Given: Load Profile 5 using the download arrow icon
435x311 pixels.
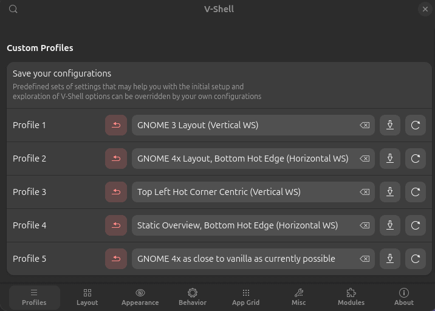Looking at the screenshot, I should pos(390,259).
